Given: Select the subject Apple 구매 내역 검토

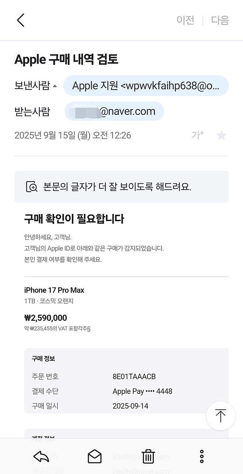Looking at the screenshot, I should (x=66, y=59).
